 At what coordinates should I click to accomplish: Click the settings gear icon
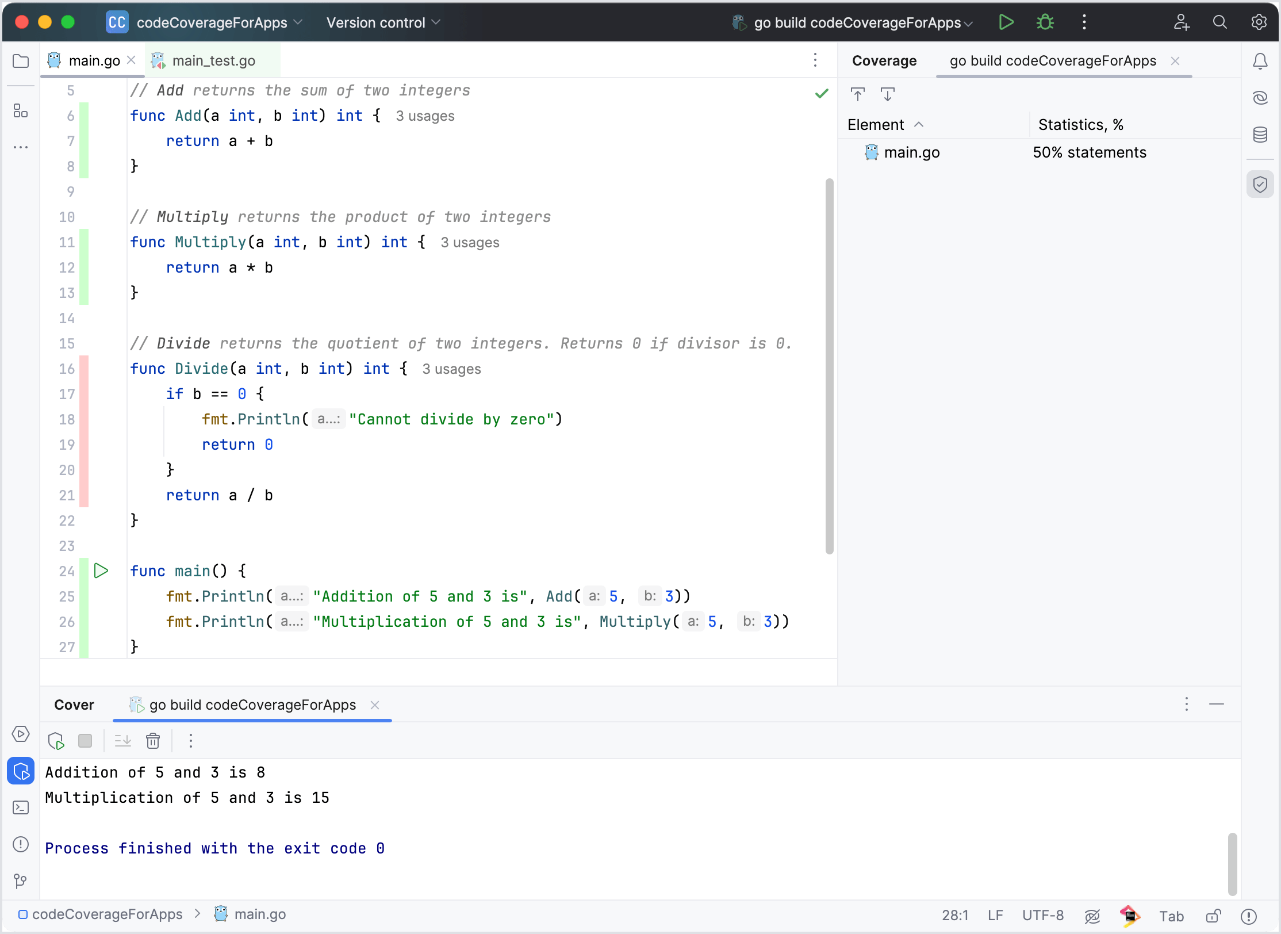click(x=1259, y=22)
